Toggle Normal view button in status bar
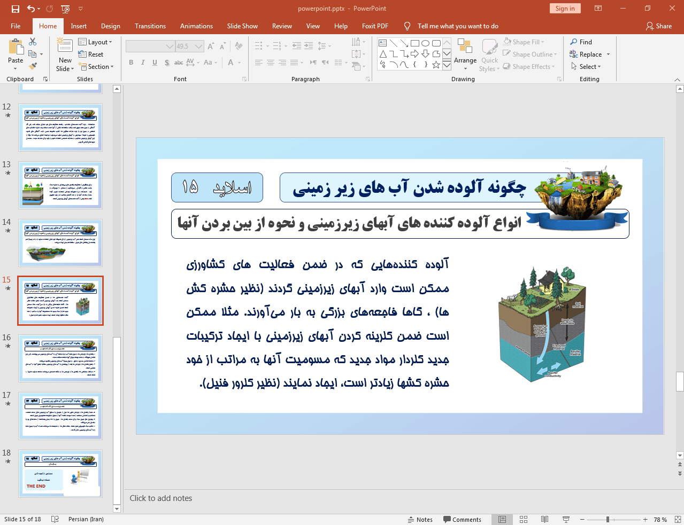This screenshot has height=525, width=684. click(x=502, y=519)
